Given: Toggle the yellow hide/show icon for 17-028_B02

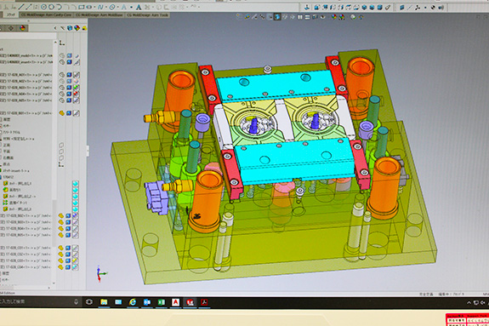Looking at the screenshot, I should click(x=61, y=215).
